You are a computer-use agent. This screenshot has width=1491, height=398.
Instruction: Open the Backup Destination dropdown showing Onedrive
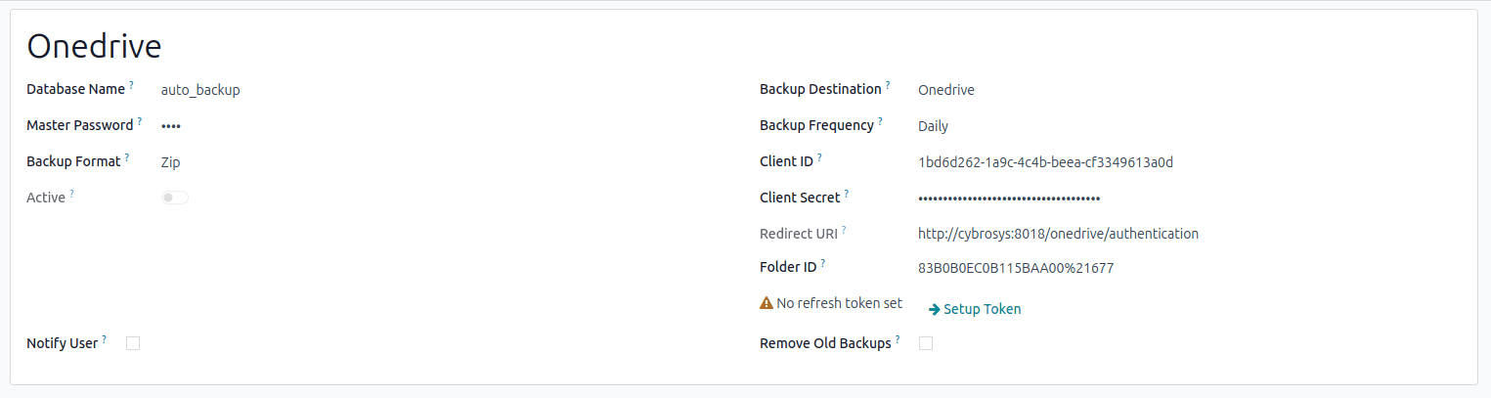[x=945, y=90]
